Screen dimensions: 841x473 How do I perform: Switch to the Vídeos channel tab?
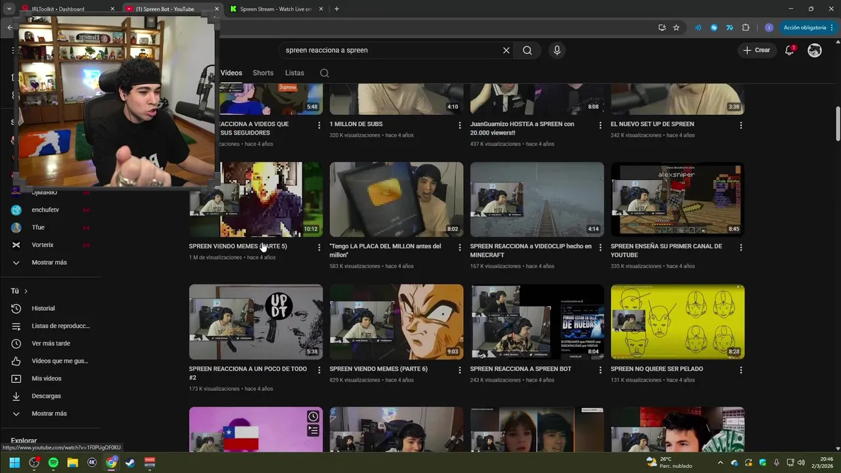click(231, 73)
